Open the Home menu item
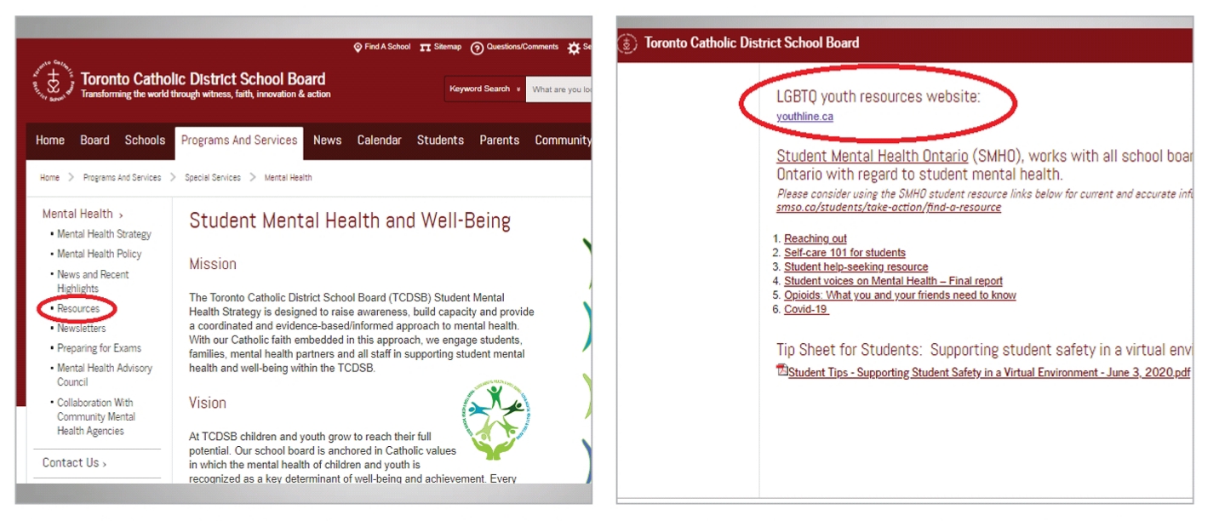 point(50,140)
